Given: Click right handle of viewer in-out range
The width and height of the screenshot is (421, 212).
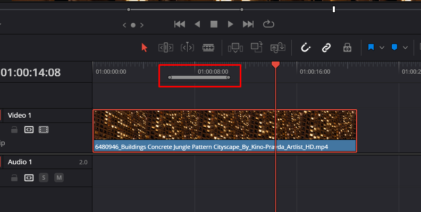Looking at the screenshot, I should (x=242, y=10).
